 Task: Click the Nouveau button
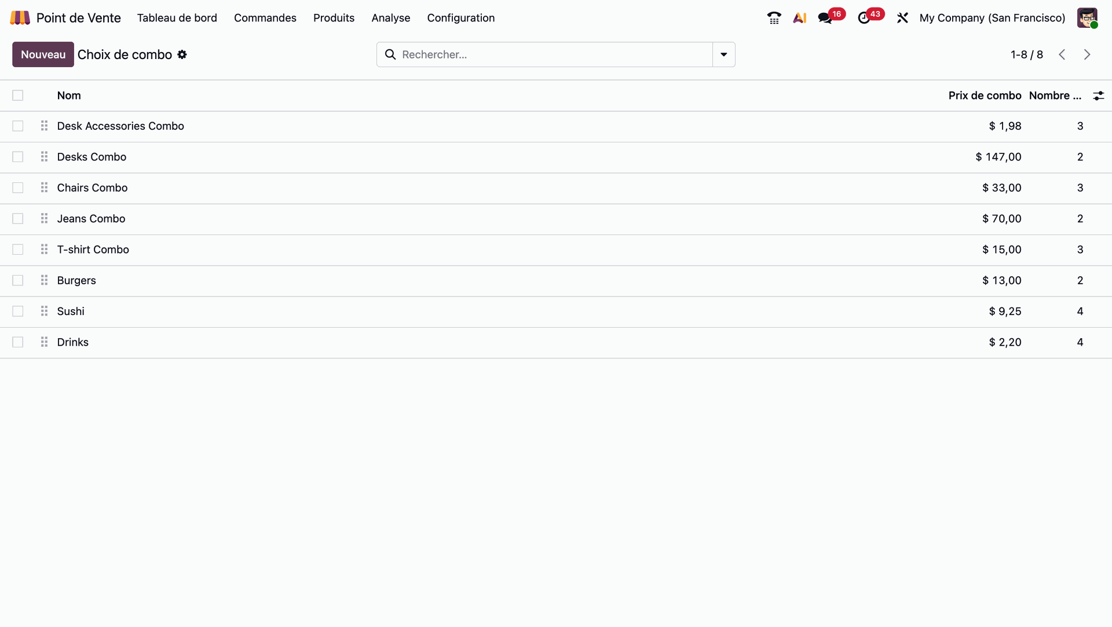pos(43,54)
